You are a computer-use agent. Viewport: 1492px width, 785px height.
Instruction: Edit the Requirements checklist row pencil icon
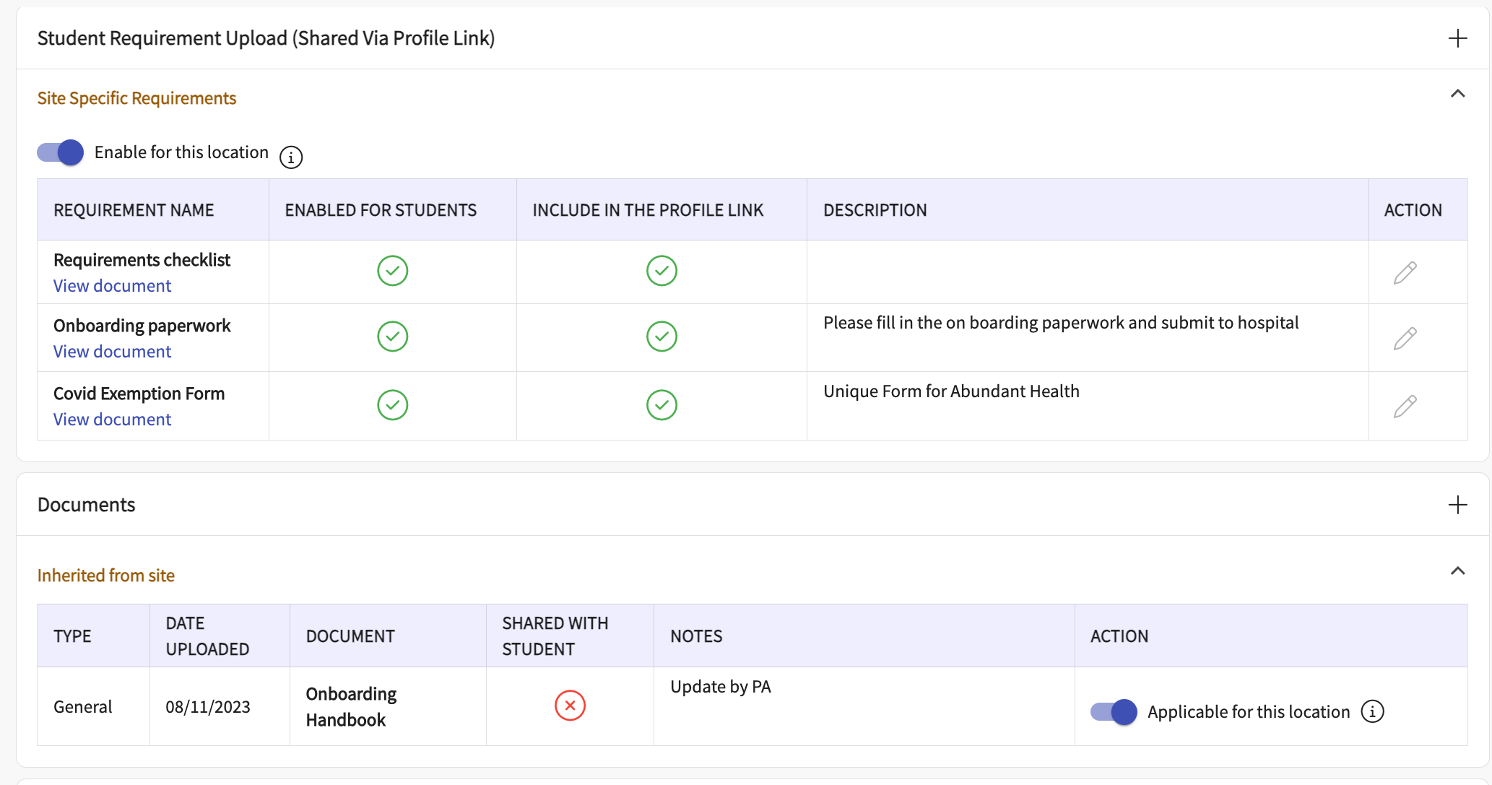(1405, 273)
